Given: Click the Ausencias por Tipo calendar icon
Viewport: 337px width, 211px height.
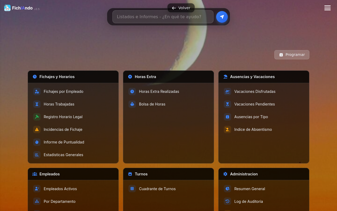Looking at the screenshot, I should coord(227,117).
